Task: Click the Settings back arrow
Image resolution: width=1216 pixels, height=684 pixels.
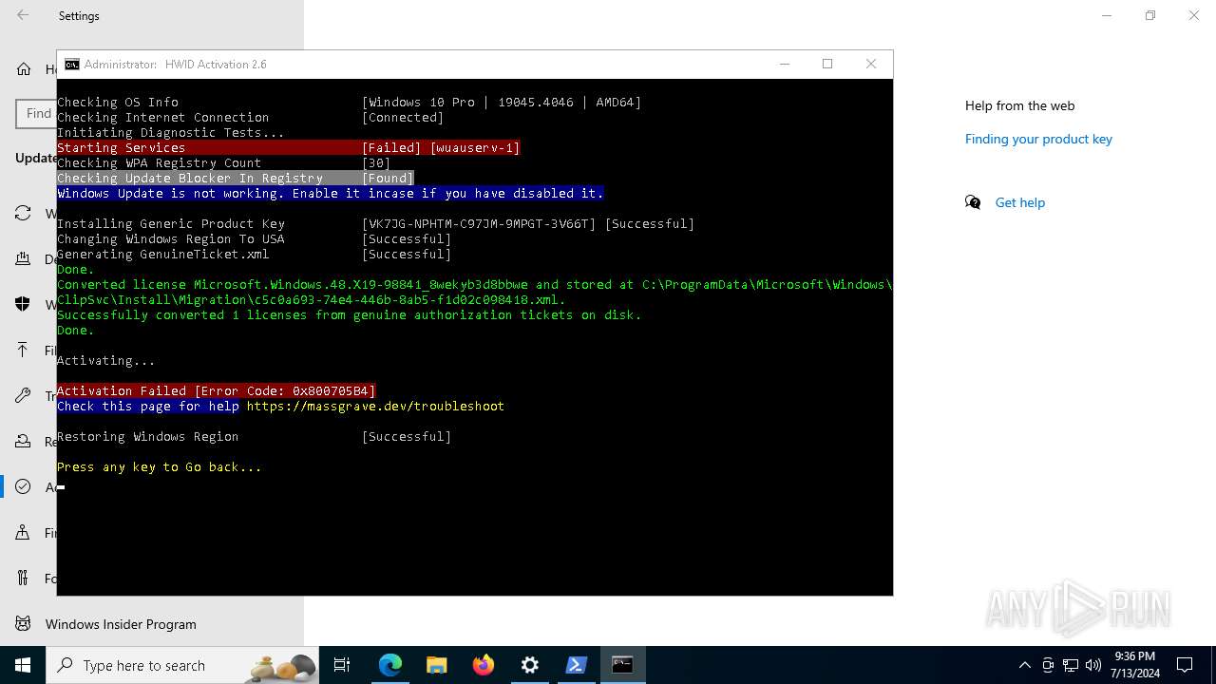Action: tap(23, 15)
